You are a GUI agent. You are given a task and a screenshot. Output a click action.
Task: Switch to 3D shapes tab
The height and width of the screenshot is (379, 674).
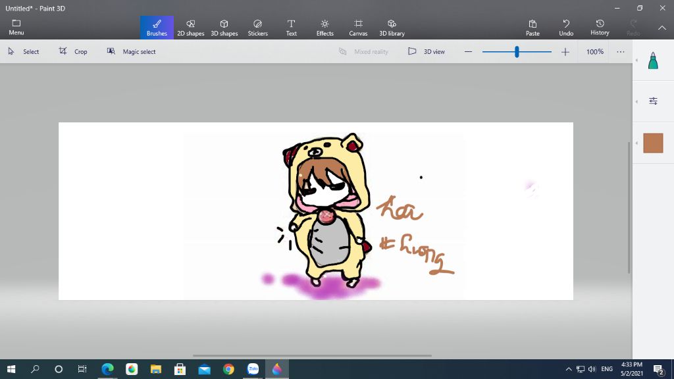coord(224,28)
